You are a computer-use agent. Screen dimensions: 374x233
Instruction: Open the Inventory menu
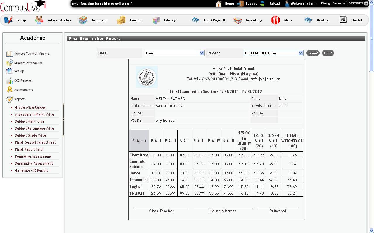pyautogui.click(x=254, y=20)
